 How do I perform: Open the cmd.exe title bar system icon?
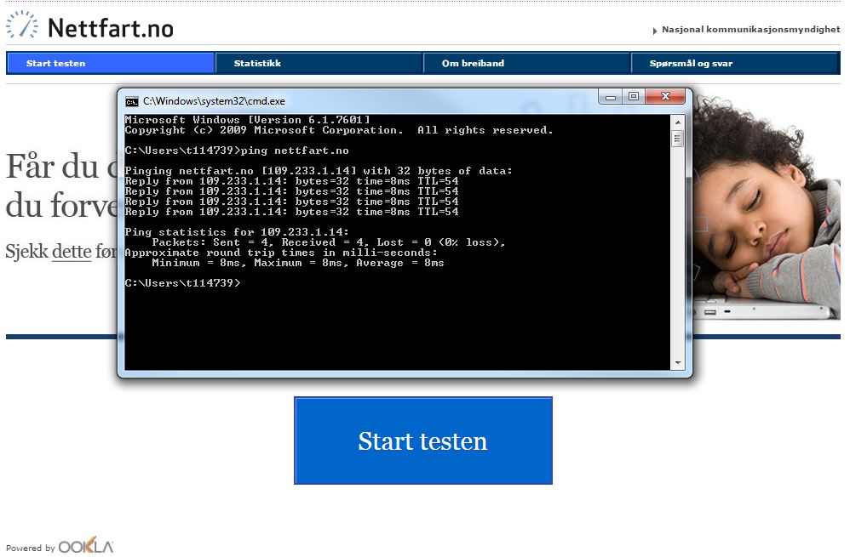click(132, 101)
